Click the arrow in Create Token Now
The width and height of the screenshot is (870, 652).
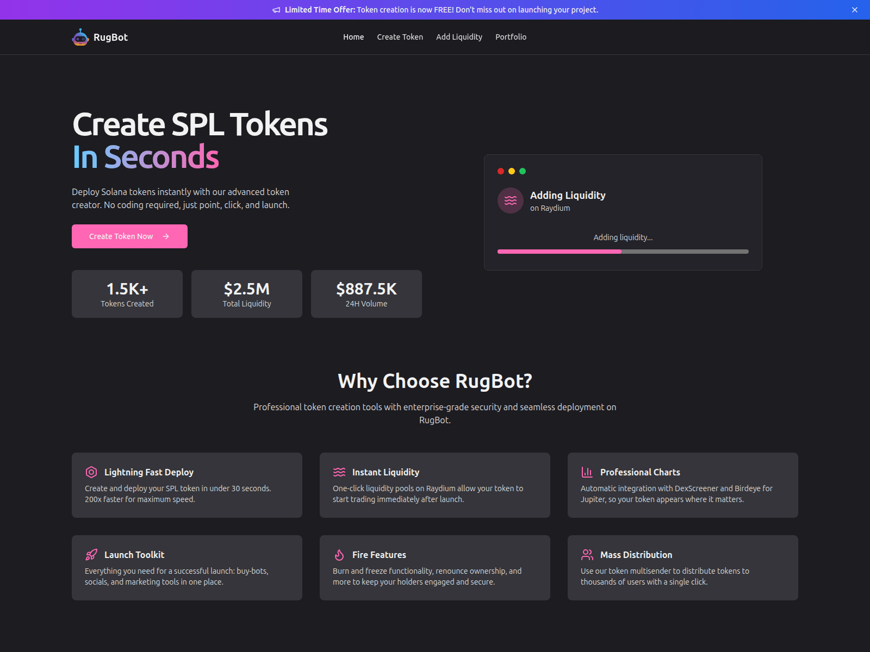[x=166, y=236]
